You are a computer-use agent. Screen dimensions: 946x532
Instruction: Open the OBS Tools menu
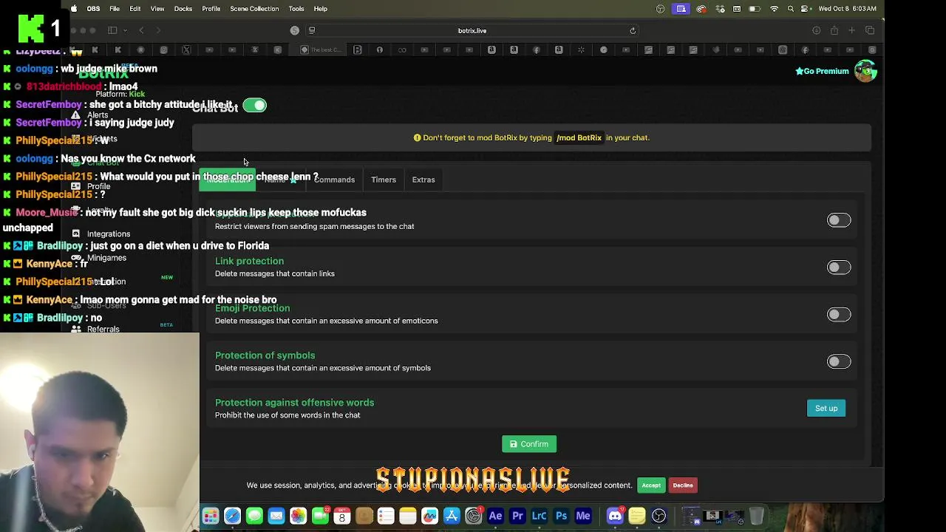296,9
